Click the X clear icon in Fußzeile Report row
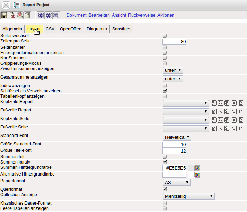The height and width of the screenshot is (212, 247). click(x=234, y=111)
